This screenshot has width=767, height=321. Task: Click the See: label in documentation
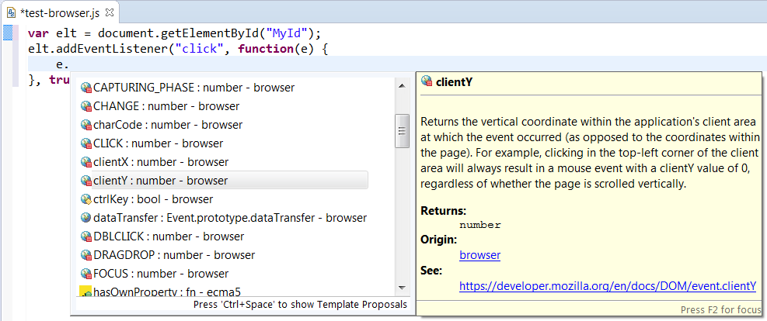[431, 271]
